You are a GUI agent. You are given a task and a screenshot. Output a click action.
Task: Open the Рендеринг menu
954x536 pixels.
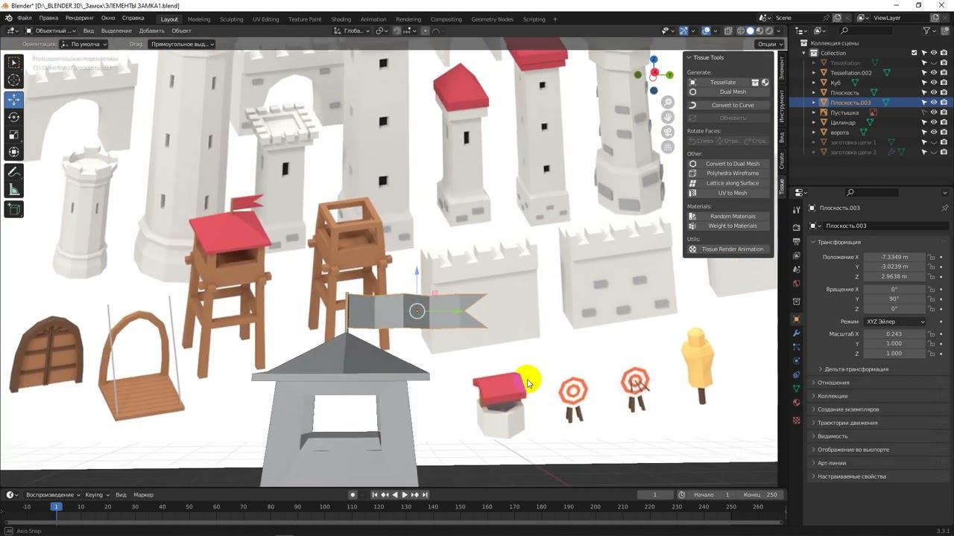click(80, 18)
